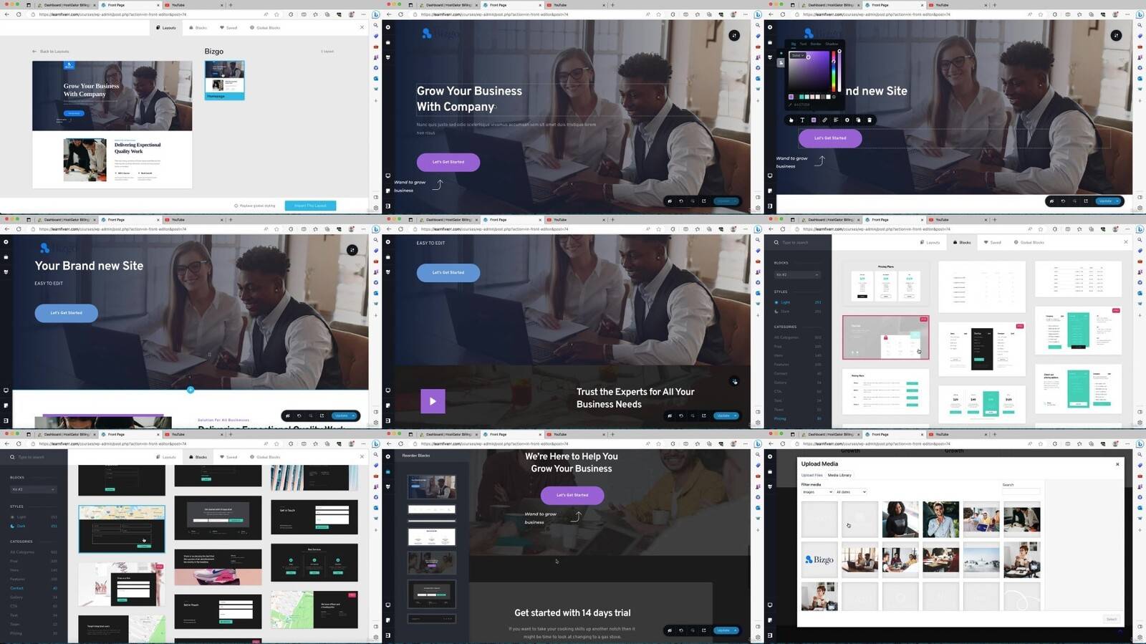Check Replace global styling in top-left frame
This screenshot has height=644, width=1146.
(x=255, y=206)
